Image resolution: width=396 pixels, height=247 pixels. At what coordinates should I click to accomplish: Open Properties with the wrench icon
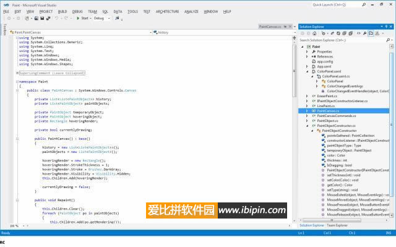(364, 33)
